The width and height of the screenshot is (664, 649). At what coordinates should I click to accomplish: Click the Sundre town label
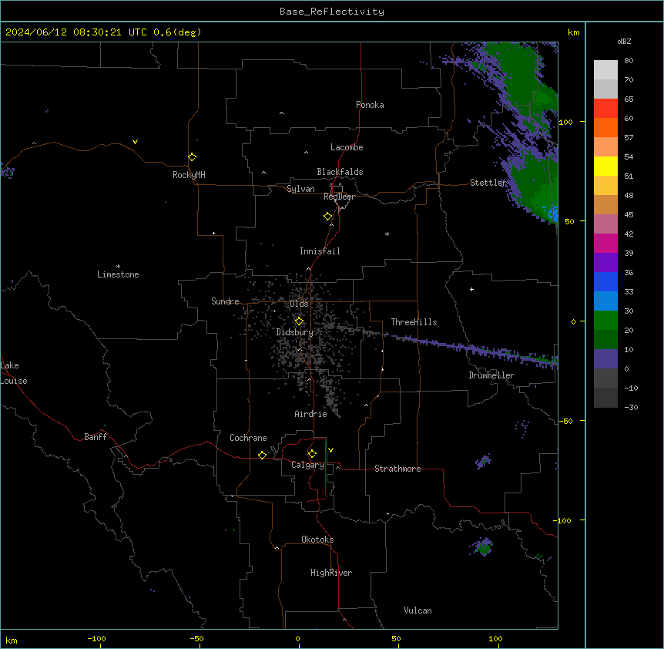coord(225,301)
